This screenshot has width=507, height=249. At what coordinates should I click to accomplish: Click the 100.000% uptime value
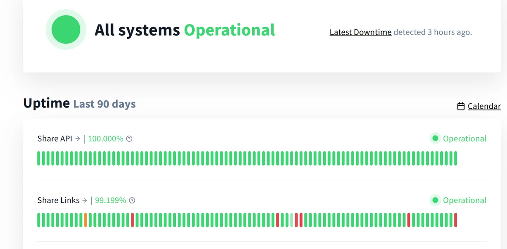[106, 139]
